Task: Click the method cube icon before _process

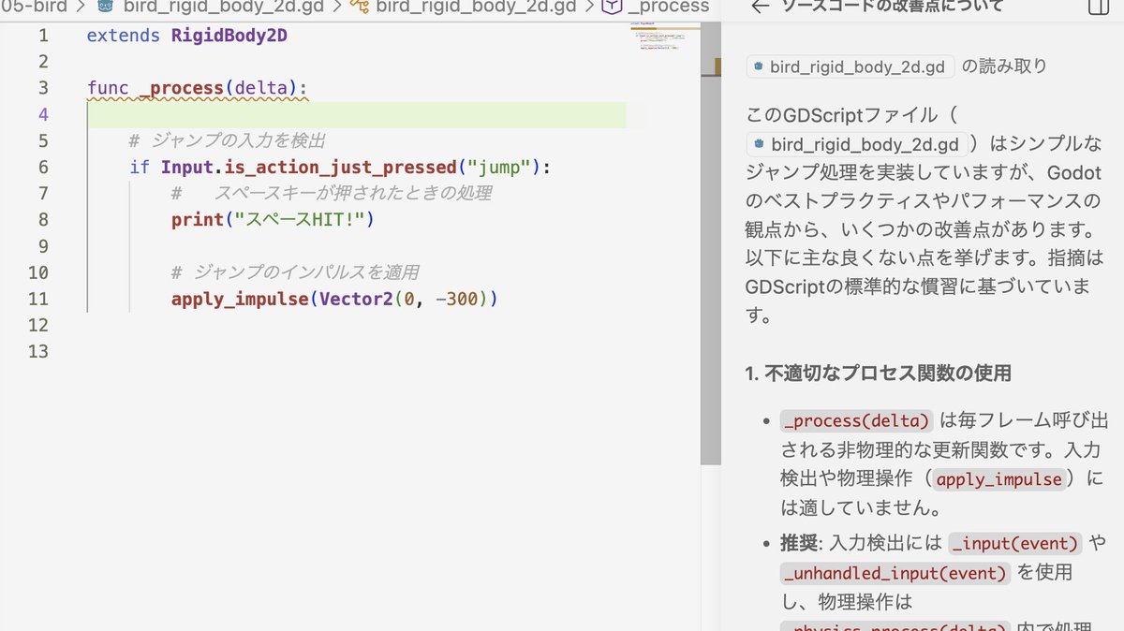Action: [x=611, y=7]
